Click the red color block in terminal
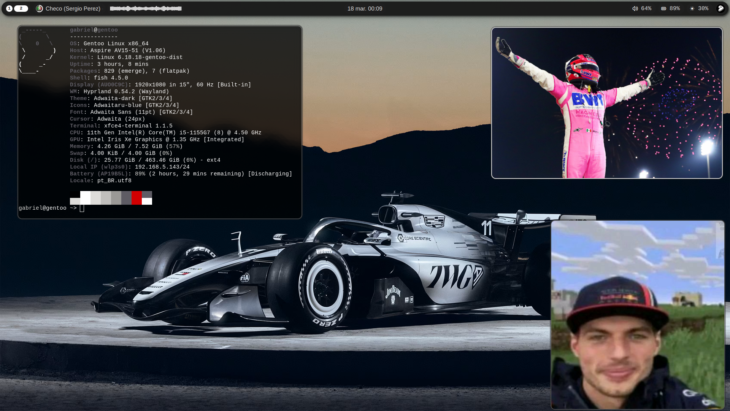730x411 pixels. [136, 198]
